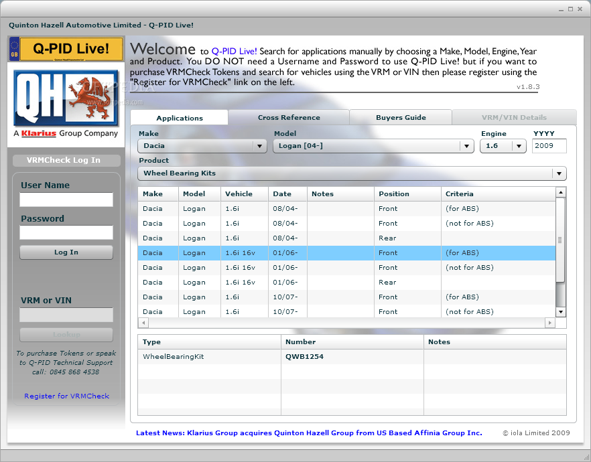Click the Type column header in parts table
Screen dimensions: 591x462
(x=209, y=342)
